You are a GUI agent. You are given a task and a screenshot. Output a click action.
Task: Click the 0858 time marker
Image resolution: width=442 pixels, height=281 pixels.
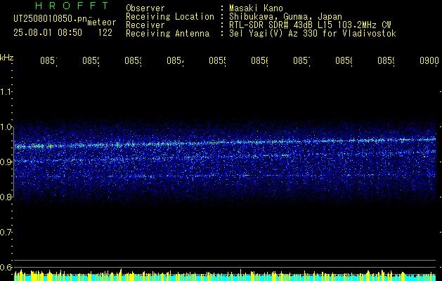pos(344,60)
